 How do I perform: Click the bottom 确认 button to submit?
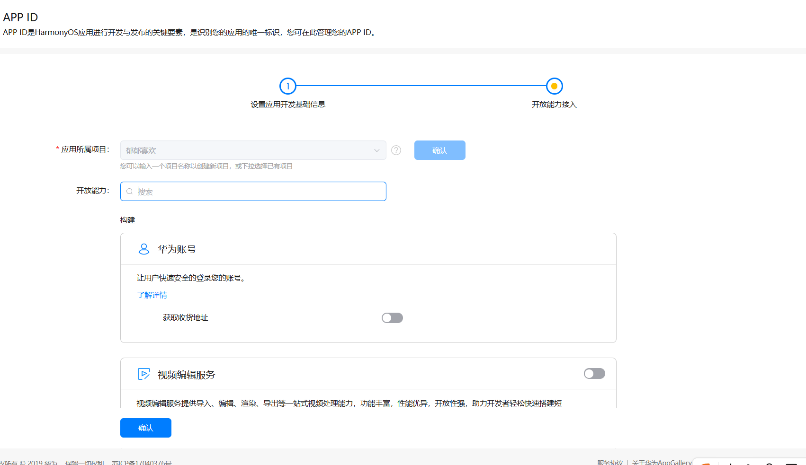[146, 428]
